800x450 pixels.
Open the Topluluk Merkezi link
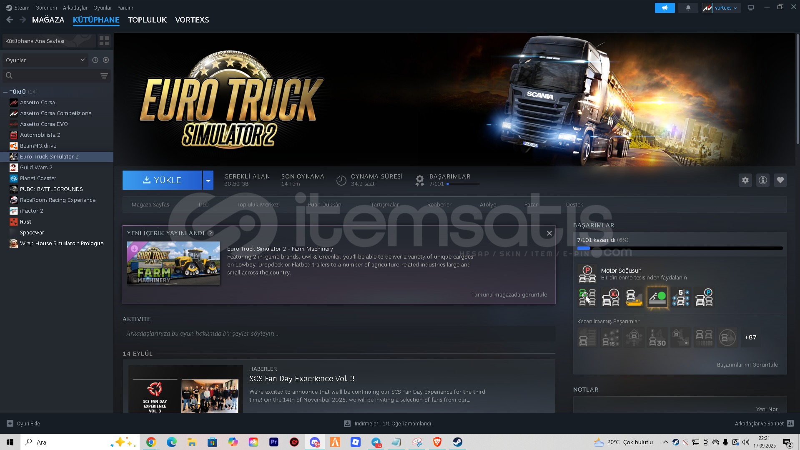coord(258,204)
